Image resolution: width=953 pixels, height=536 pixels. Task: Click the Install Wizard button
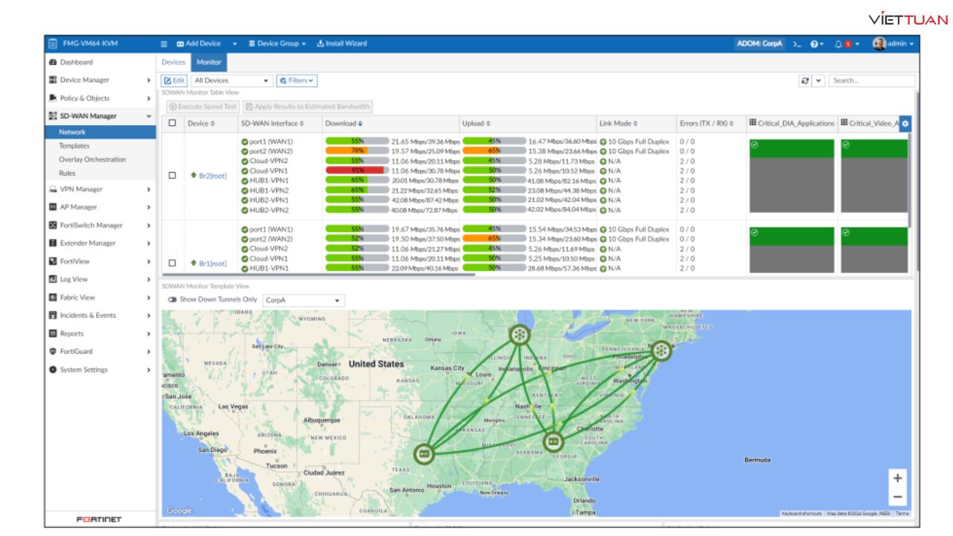click(342, 44)
